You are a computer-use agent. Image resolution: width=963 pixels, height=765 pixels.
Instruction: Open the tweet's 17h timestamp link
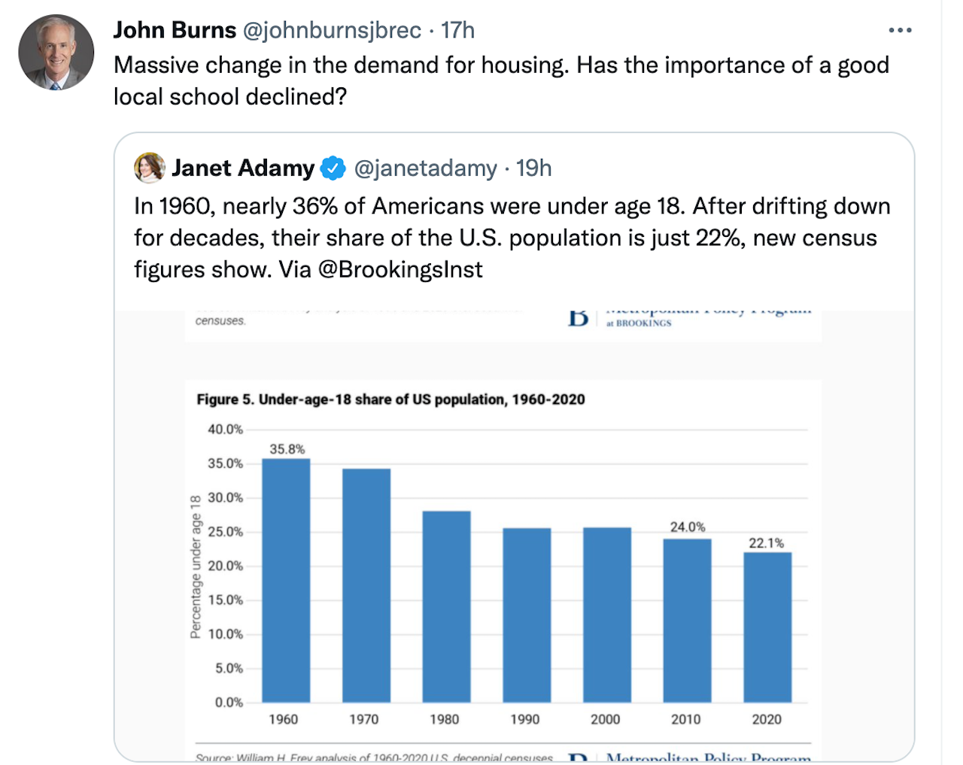457,30
